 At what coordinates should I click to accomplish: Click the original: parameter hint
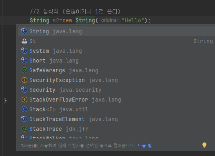coord(110,20)
